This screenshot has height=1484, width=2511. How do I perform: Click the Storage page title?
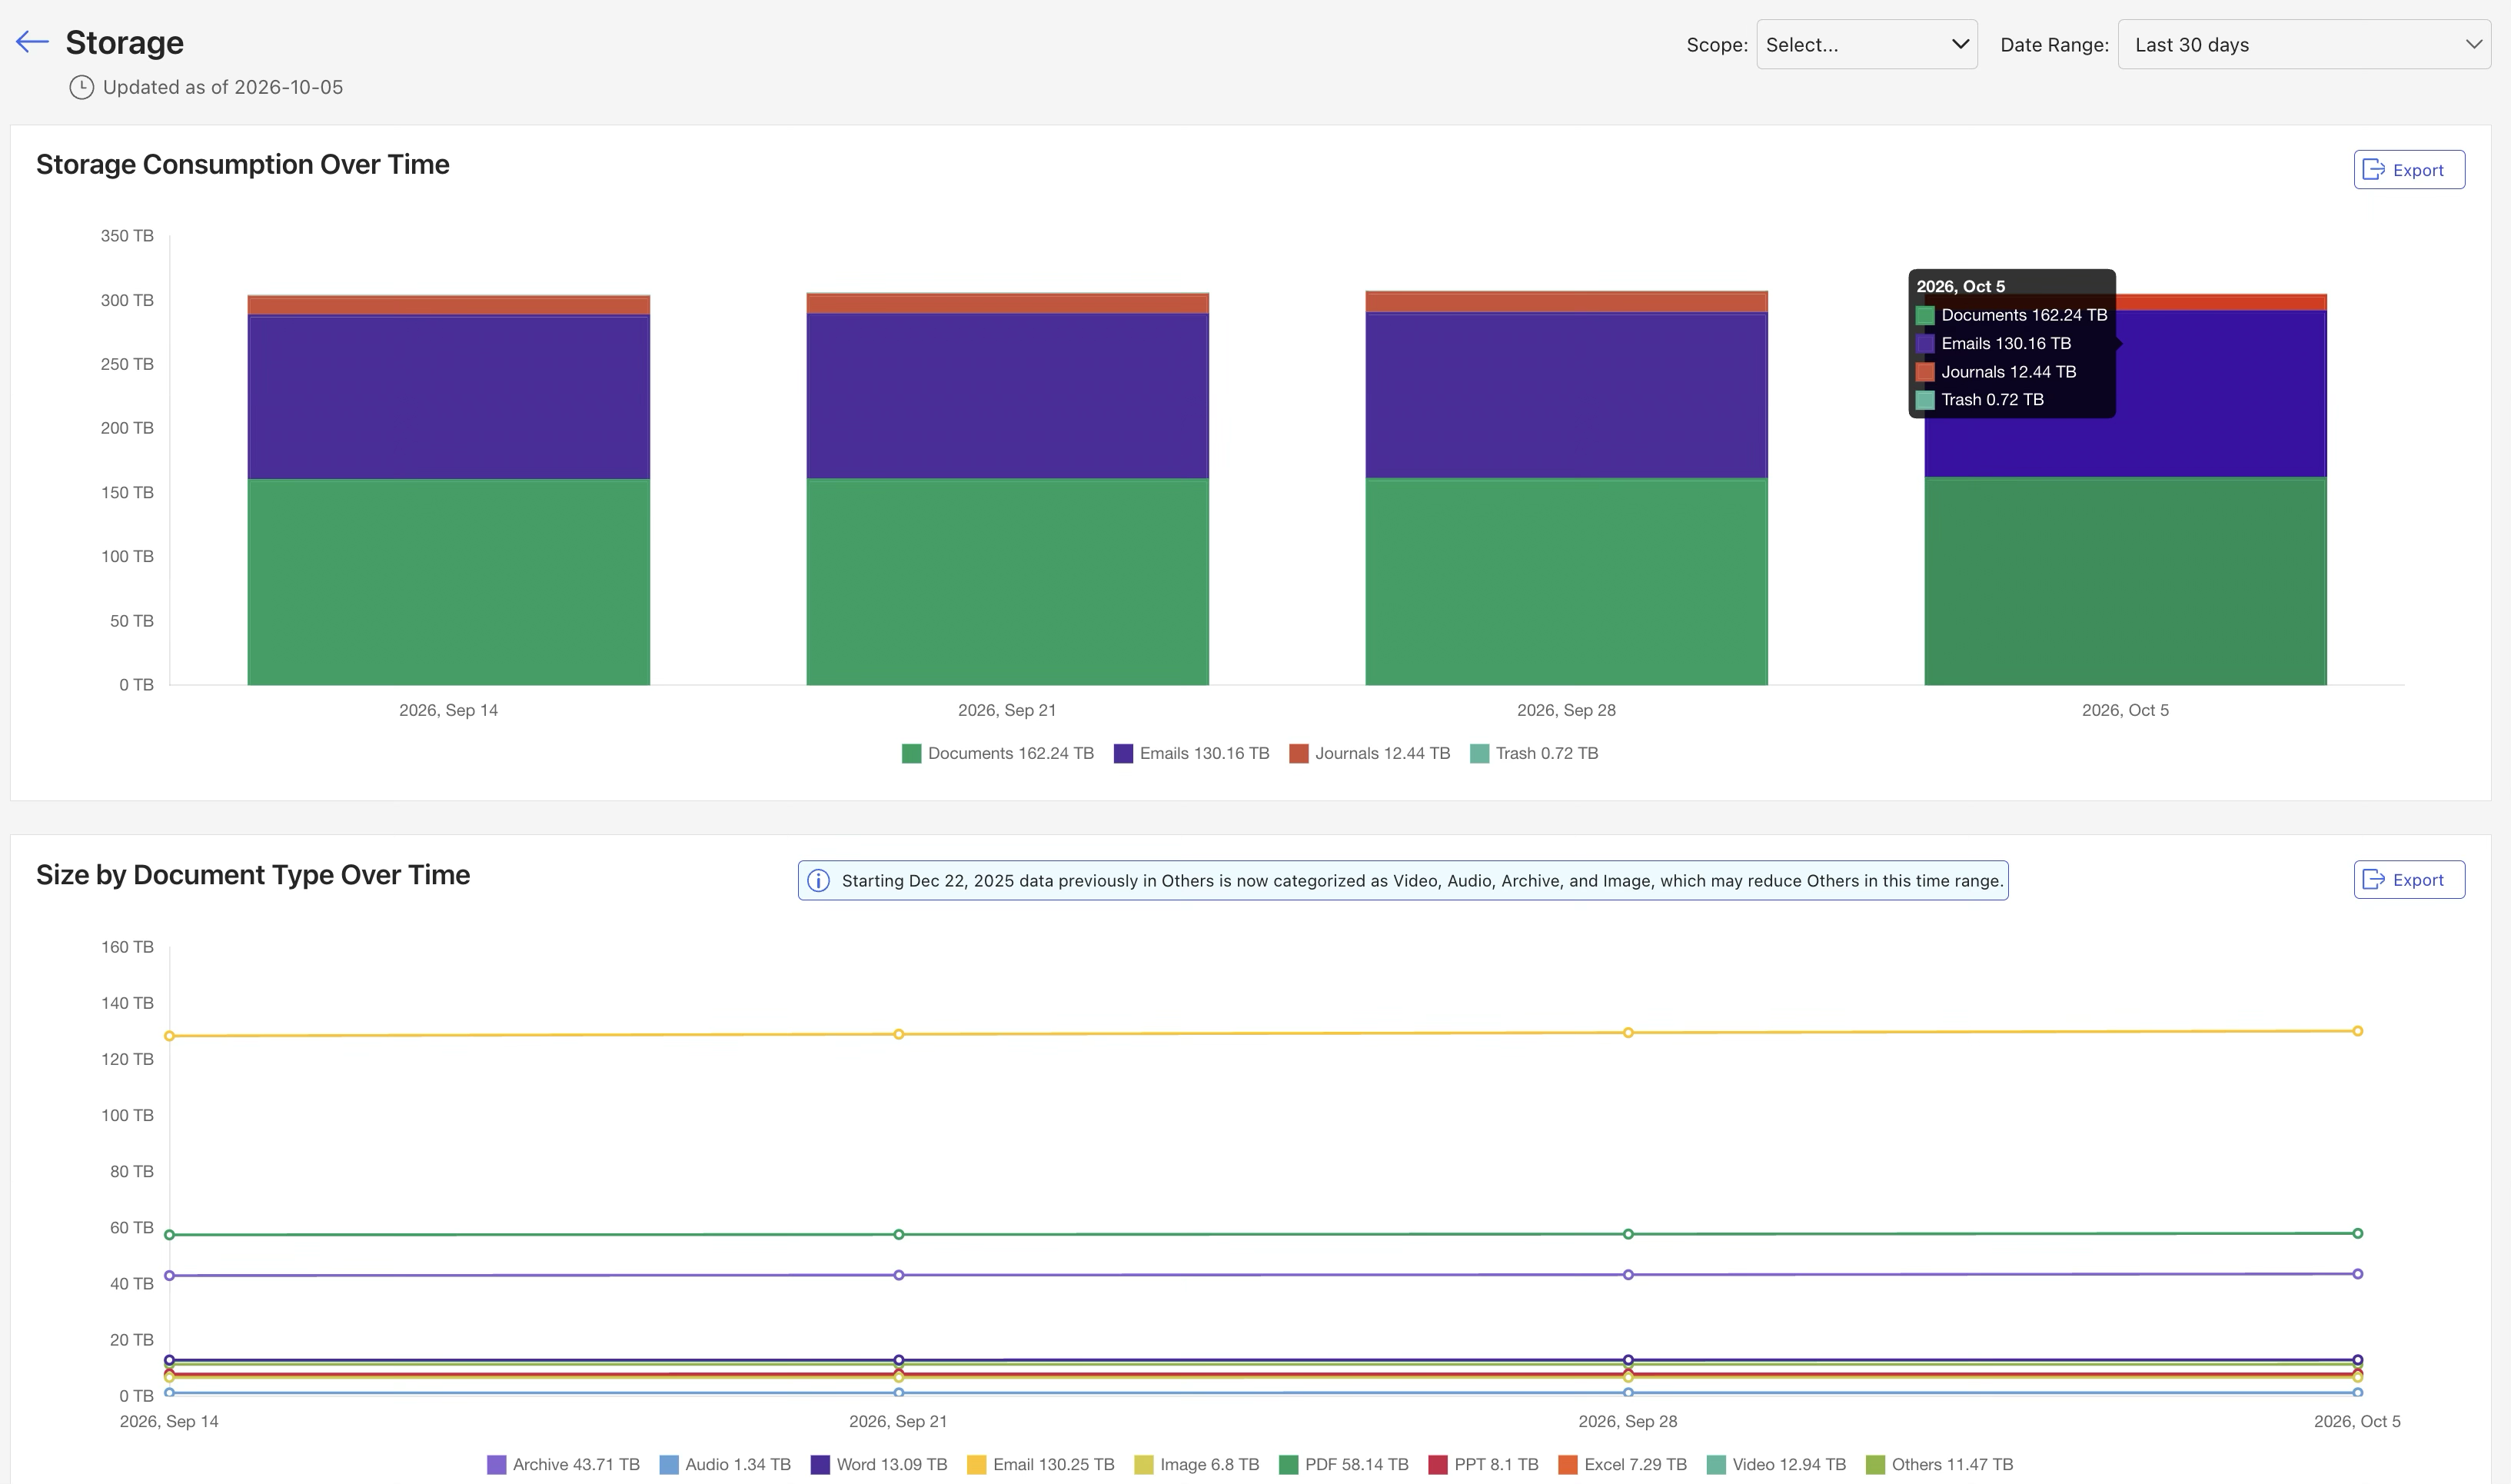coord(125,43)
